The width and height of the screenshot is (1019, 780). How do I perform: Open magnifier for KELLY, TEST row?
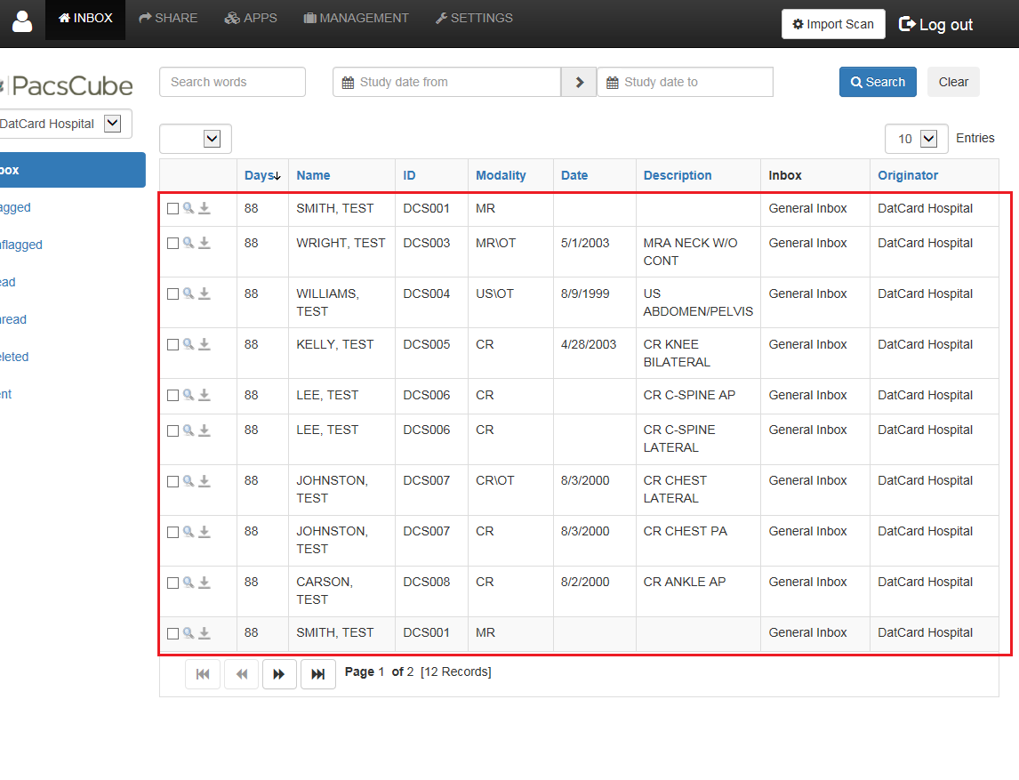[189, 344]
